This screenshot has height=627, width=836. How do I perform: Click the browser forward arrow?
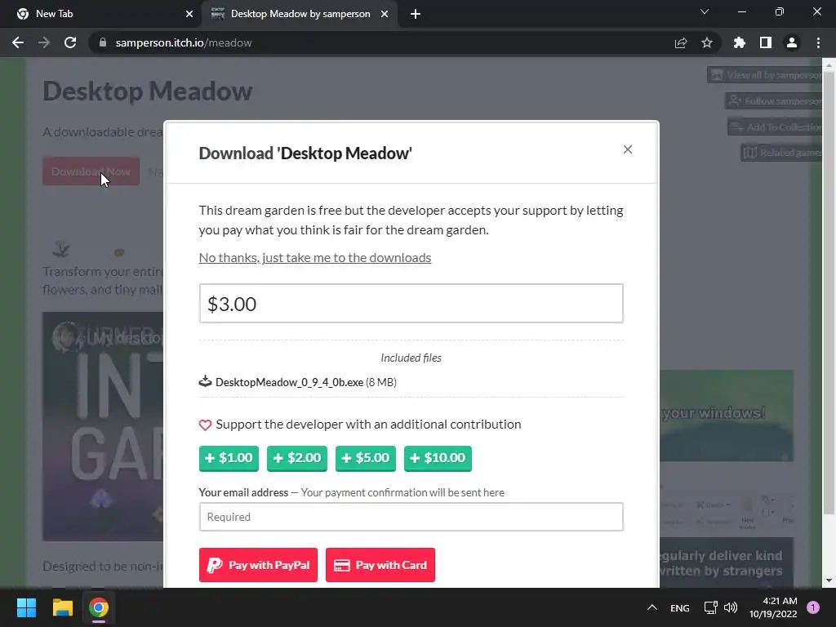coord(44,42)
